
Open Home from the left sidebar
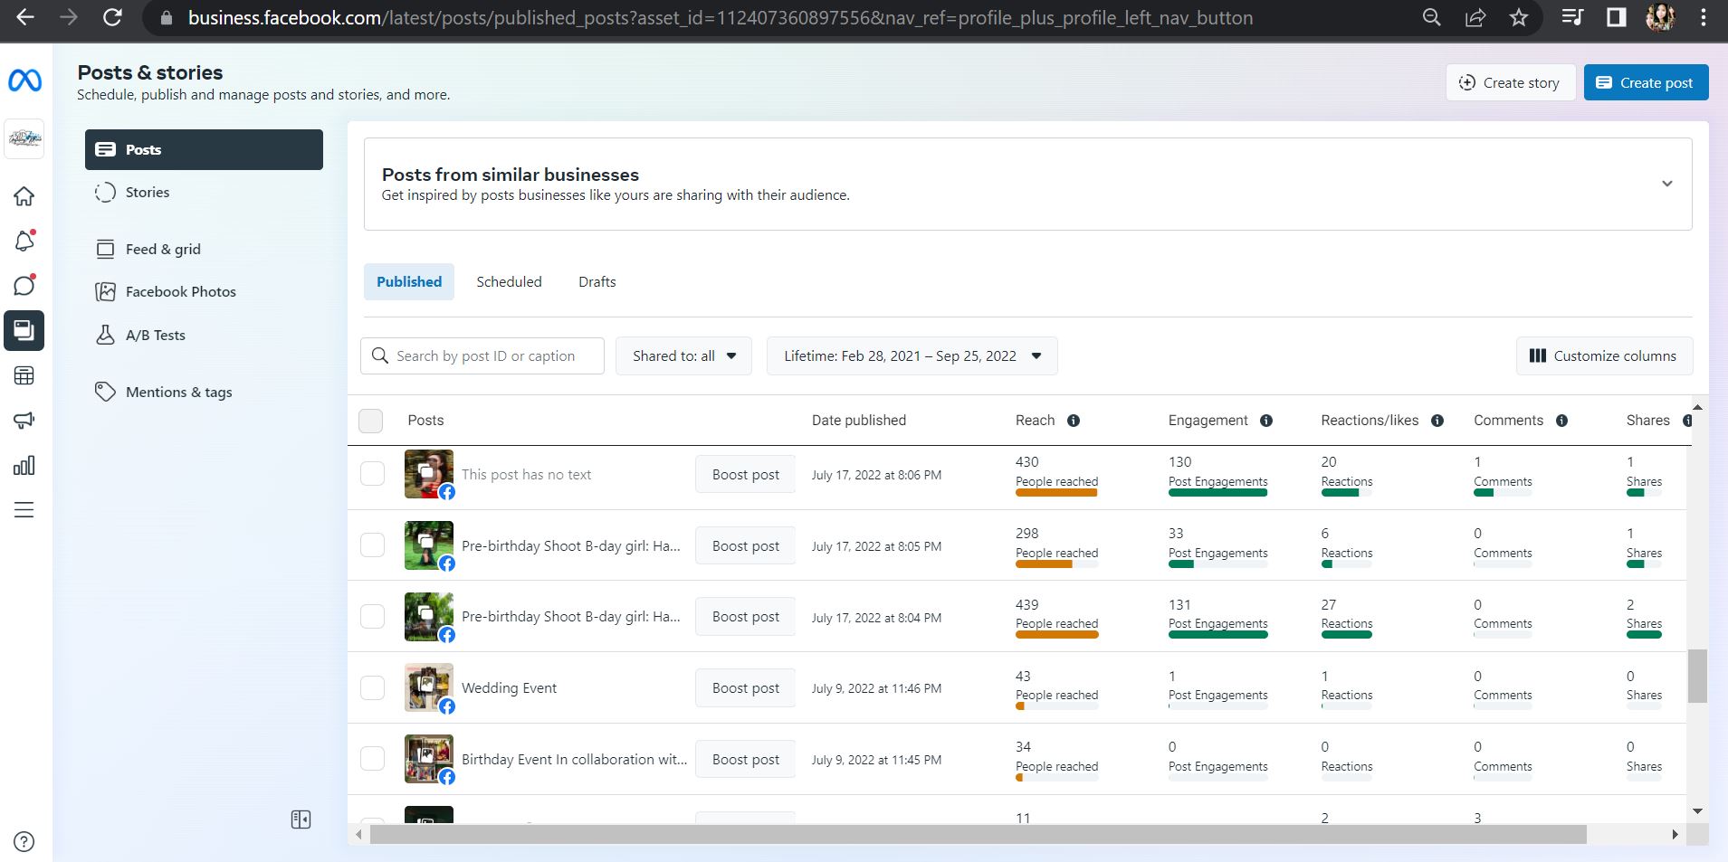point(24,196)
